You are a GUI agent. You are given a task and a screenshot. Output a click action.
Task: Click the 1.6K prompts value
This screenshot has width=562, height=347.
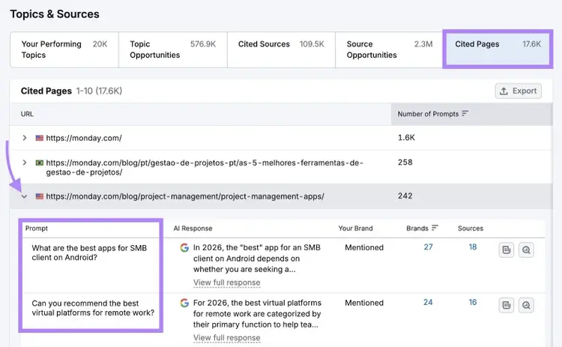(x=406, y=138)
